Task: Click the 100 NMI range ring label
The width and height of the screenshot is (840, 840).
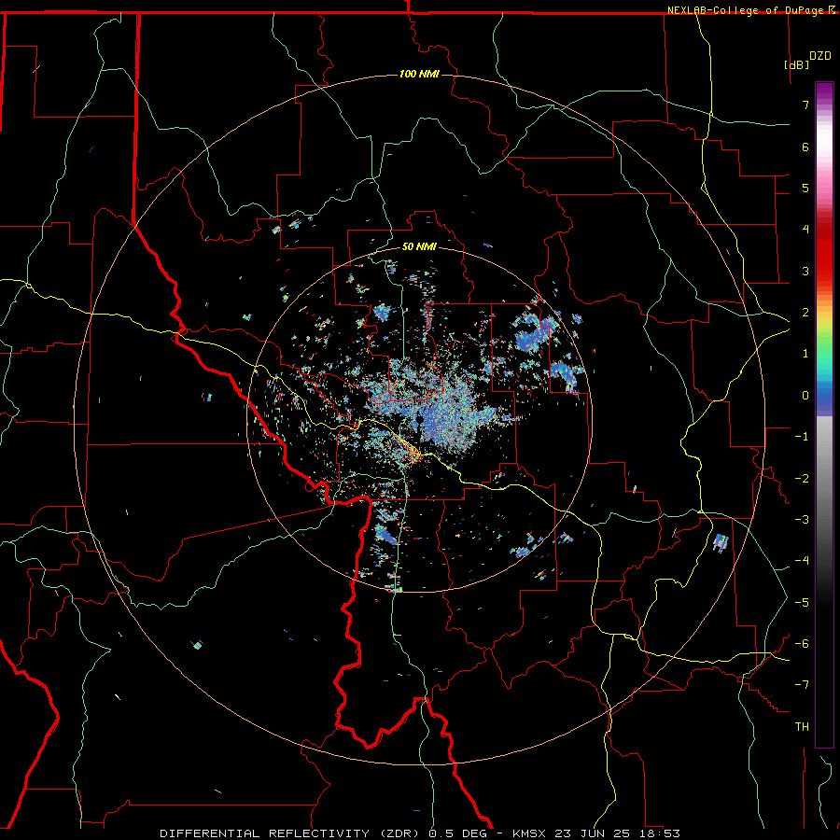Action: (418, 74)
